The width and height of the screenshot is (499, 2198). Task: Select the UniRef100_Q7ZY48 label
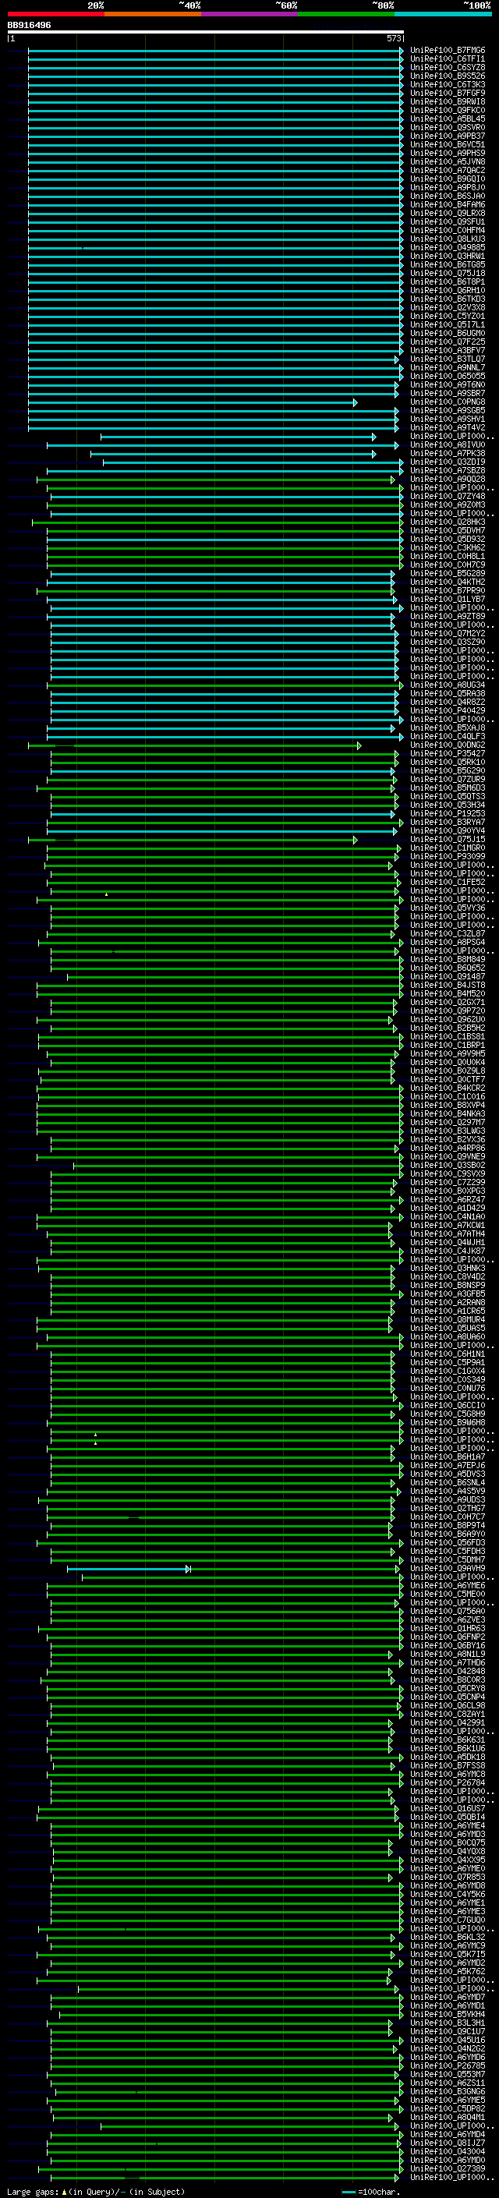pos(447,497)
